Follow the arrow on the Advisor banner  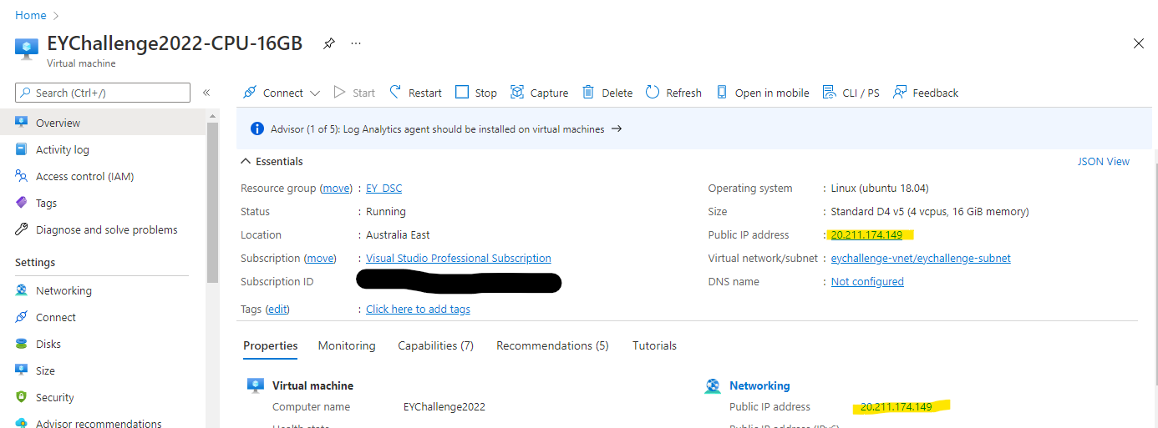[x=617, y=129]
